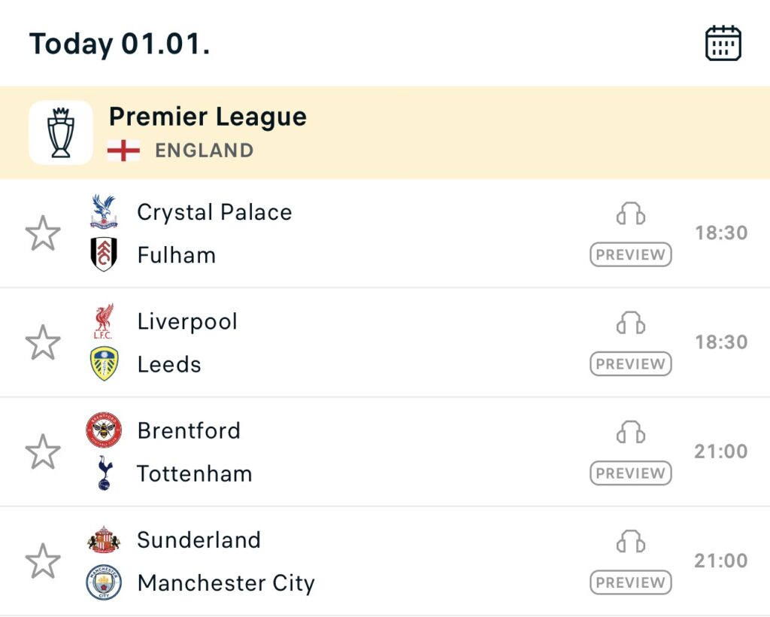This screenshot has width=770, height=617.
Task: Toggle favorite star for Brentford vs Tottenham
Action: click(x=43, y=452)
